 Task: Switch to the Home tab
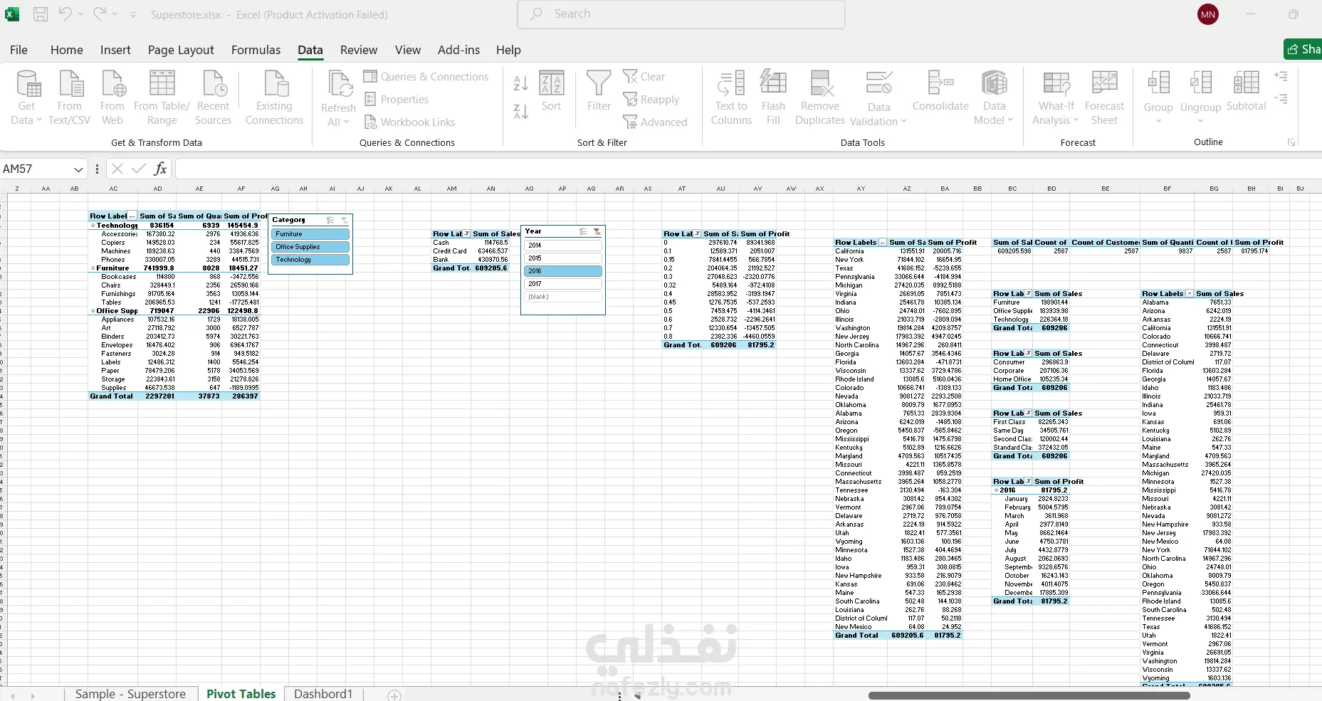click(x=67, y=50)
